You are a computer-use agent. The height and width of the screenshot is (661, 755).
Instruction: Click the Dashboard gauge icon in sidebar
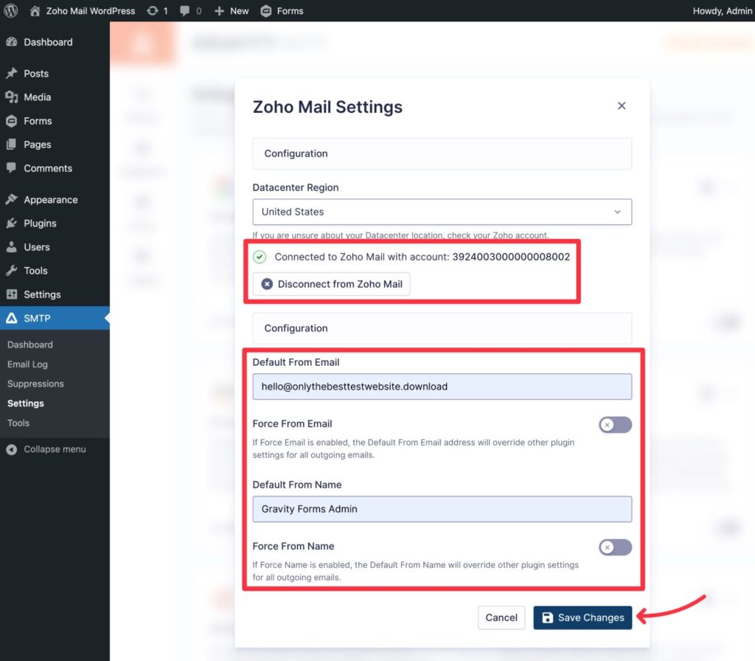pyautogui.click(x=12, y=42)
